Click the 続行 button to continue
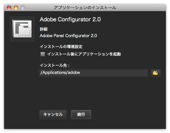Image resolution: width=170 pixels, height=133 pixels. pyautogui.click(x=81, y=114)
